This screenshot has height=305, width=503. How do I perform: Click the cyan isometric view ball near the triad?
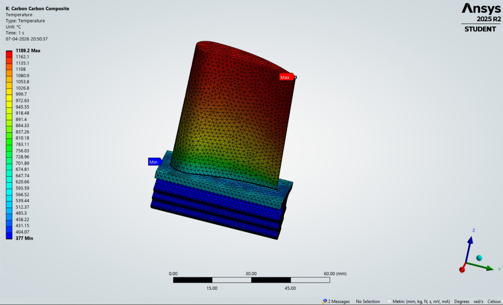(x=479, y=257)
